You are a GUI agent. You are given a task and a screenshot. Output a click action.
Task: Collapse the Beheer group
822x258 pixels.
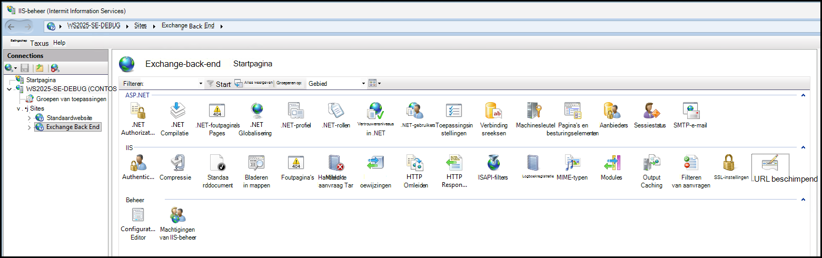pos(803,200)
